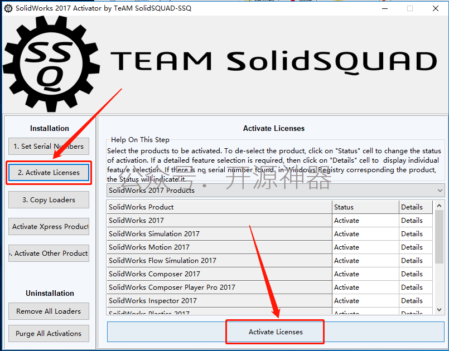Click the Status column header

(365, 207)
